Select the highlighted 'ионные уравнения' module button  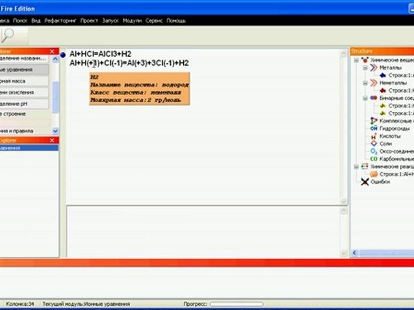(24, 70)
